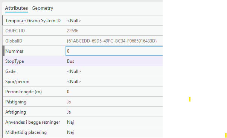This screenshot has height=138, width=227.
Task: Click the Perronlængde (m) value 0
Action: [68, 92]
